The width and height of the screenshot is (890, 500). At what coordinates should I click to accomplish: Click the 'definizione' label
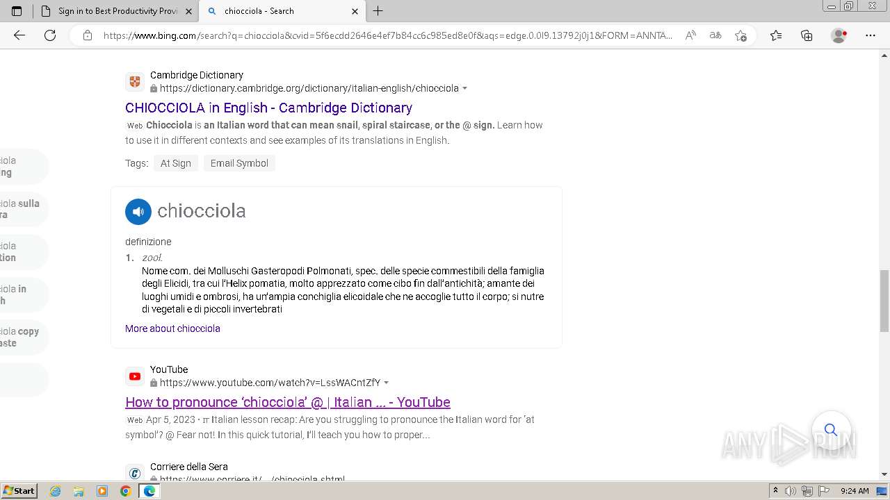point(148,242)
